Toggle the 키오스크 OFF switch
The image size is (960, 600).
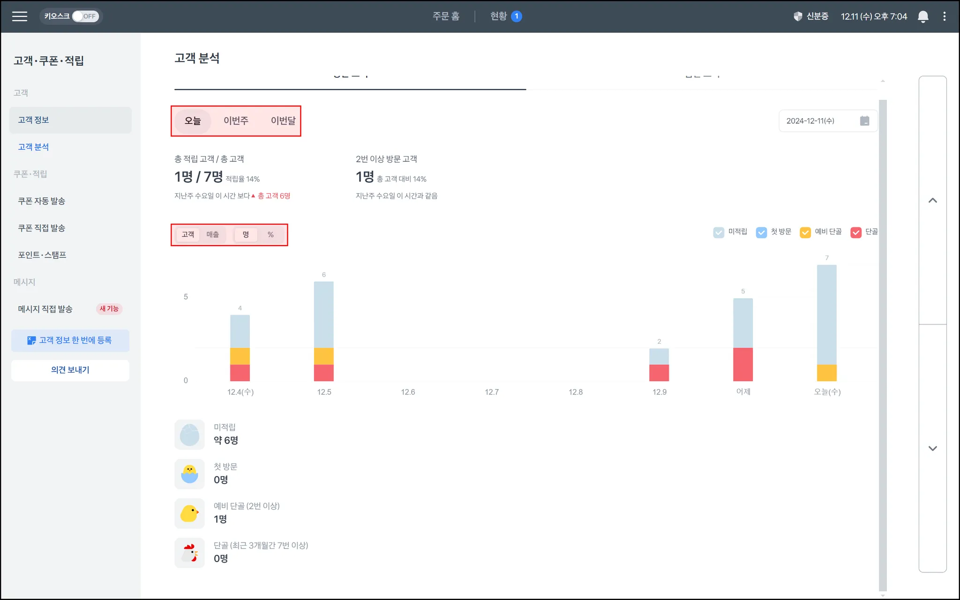84,16
